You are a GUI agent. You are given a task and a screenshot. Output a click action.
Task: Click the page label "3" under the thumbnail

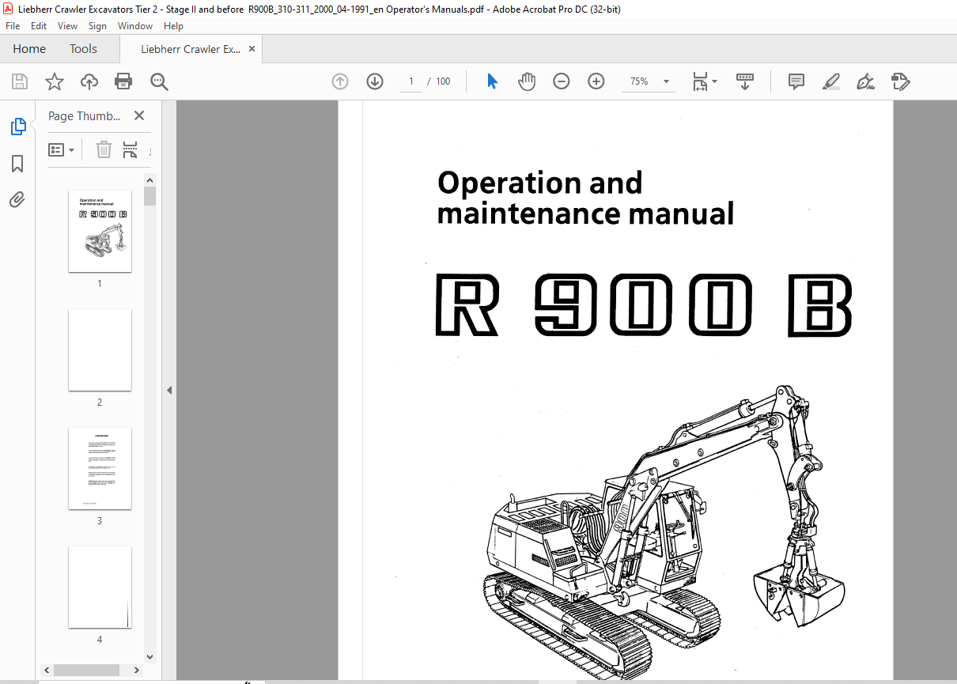tap(100, 520)
